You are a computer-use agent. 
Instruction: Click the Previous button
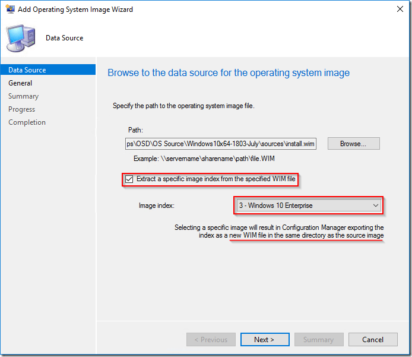coord(211,340)
